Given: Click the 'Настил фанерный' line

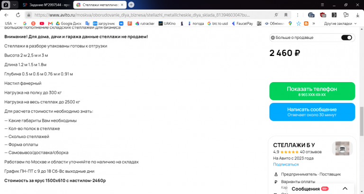Looking at the screenshot, I should coord(23,83).
